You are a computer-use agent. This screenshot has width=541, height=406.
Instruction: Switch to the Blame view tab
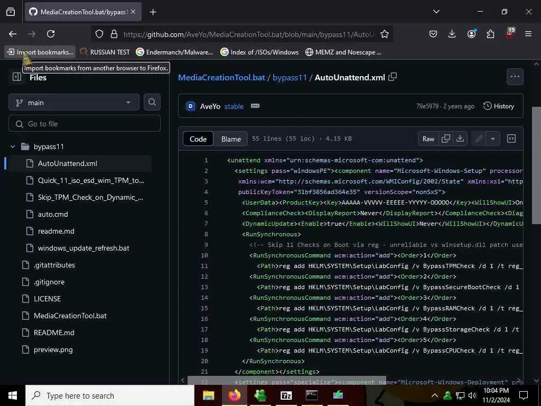[x=231, y=139]
